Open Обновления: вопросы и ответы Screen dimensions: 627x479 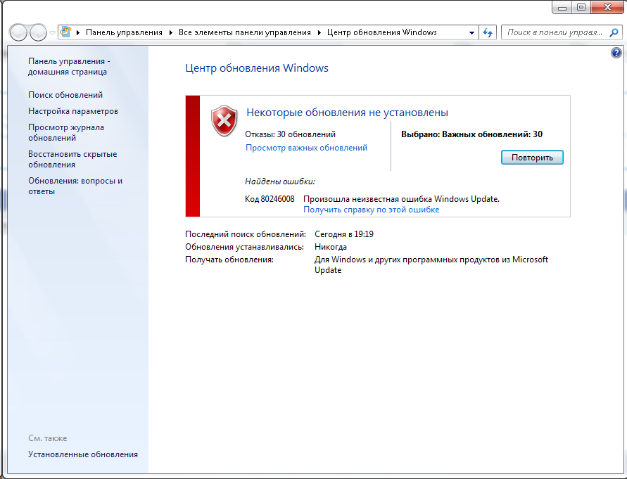pos(75,186)
